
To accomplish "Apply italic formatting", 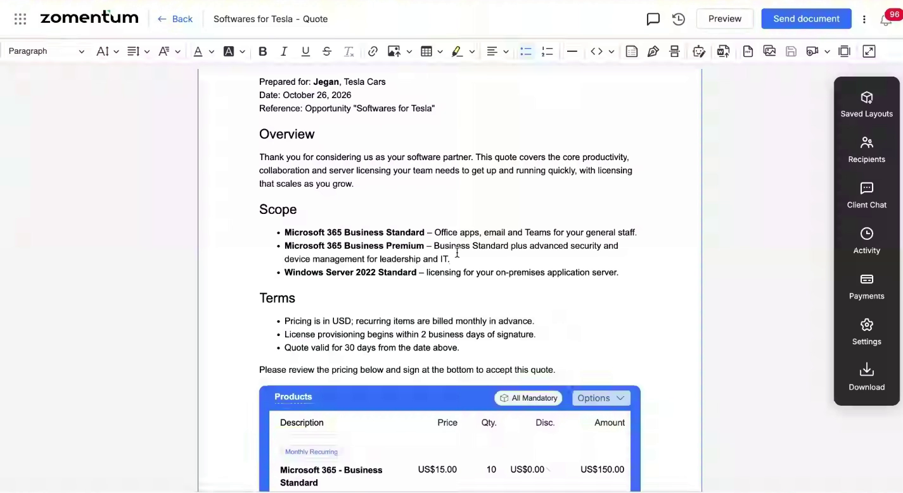I will pyautogui.click(x=284, y=51).
